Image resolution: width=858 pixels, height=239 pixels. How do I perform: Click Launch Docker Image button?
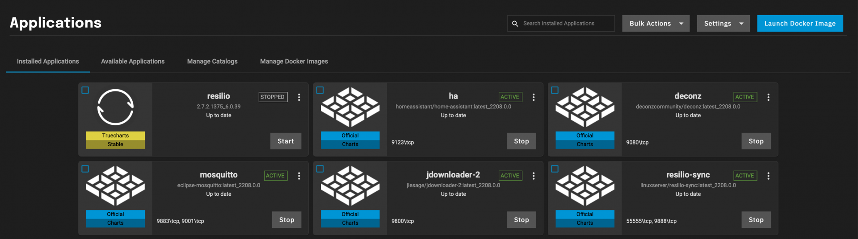point(800,24)
